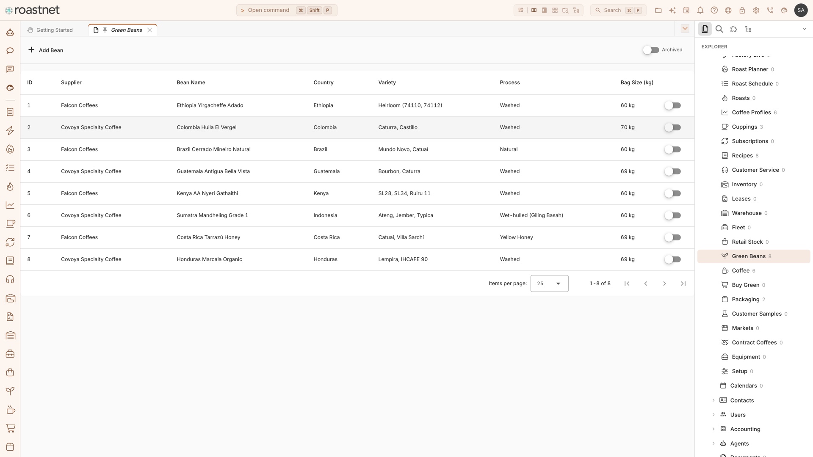Click the Add Bean button
The height and width of the screenshot is (457, 813).
click(x=46, y=50)
